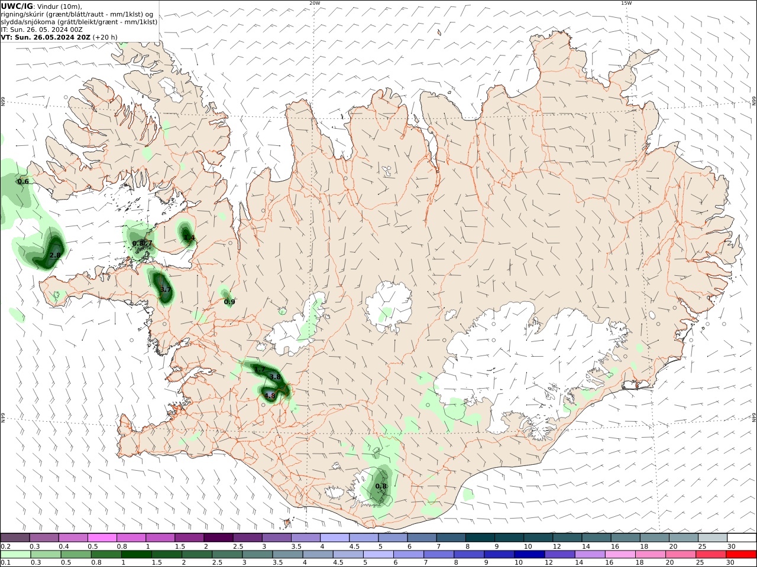
Task: Click the '15W' longitude label at the top
Action: (626, 3)
